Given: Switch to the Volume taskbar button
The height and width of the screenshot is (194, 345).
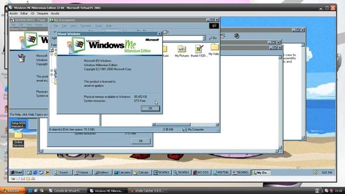Looking at the screenshot, I should (82, 172).
